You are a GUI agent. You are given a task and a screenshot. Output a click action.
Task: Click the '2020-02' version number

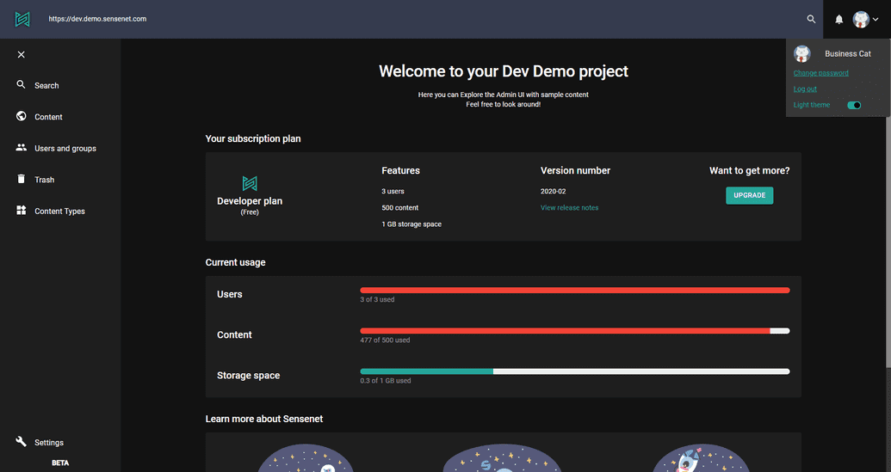pyautogui.click(x=553, y=191)
